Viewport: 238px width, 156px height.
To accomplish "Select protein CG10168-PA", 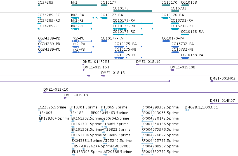I will (x=192, y=55).
